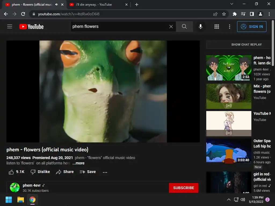Screen dimensions: 275x206
Task: Share this page from address bar
Action: (x=215, y=14)
